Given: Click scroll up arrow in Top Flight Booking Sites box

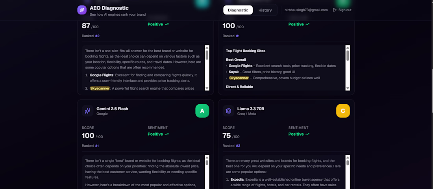Looking at the screenshot, I should point(348,47).
